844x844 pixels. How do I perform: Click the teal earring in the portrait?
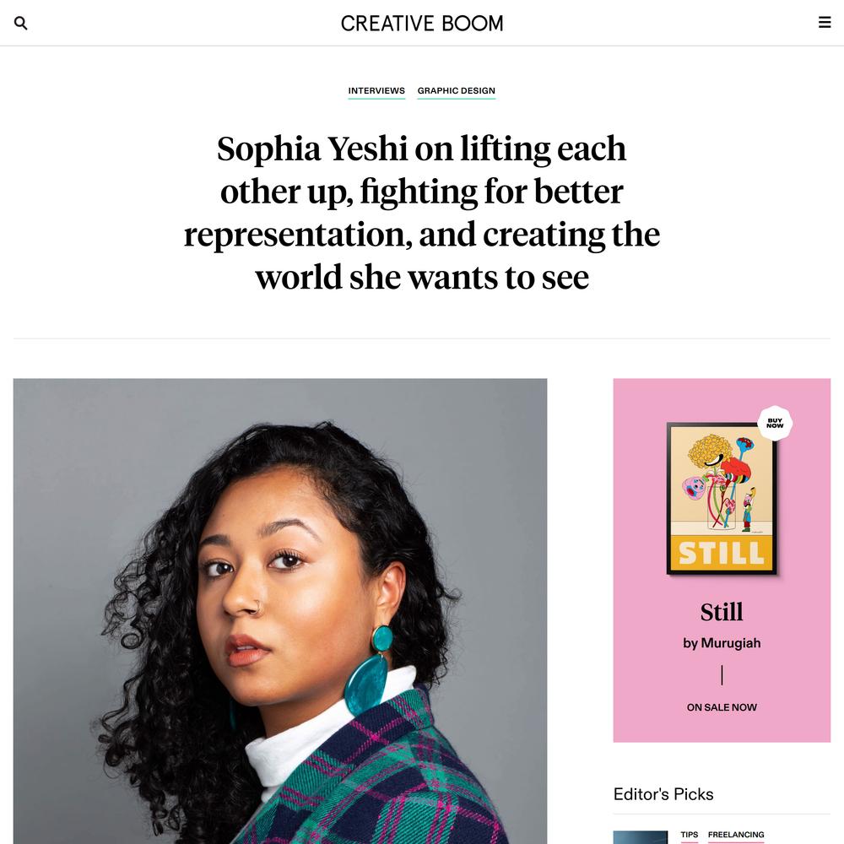point(369,670)
